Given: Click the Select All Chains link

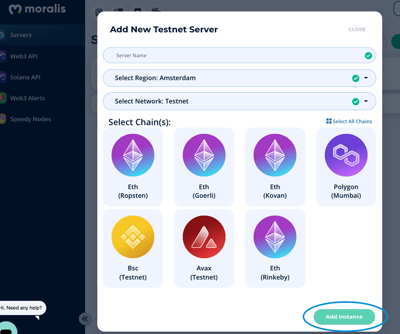Looking at the screenshot, I should point(349,121).
